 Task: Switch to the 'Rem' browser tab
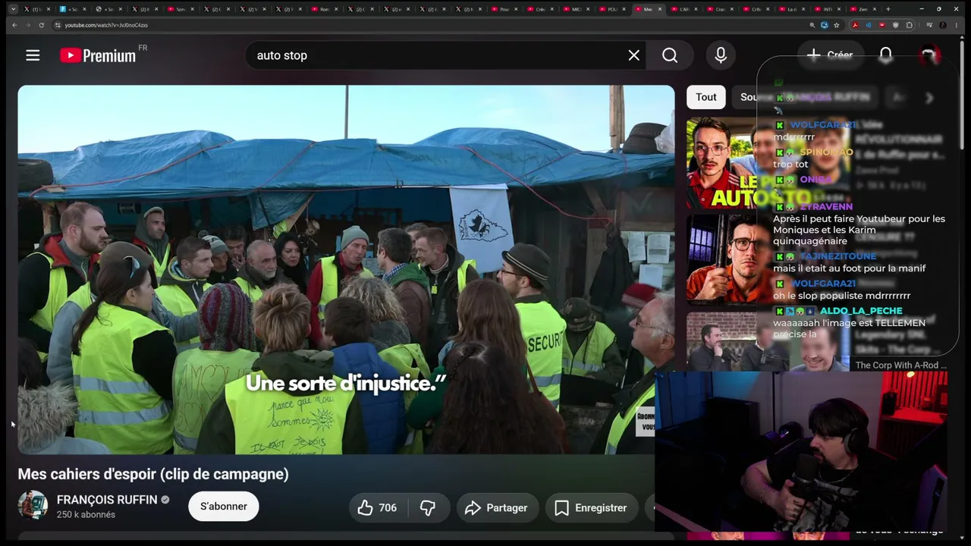325,9
